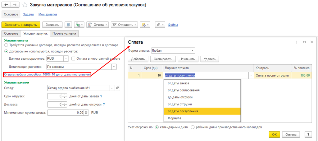Expand the Форма оплаты dropdown
The width and height of the screenshot is (318, 141).
coord(193,50)
